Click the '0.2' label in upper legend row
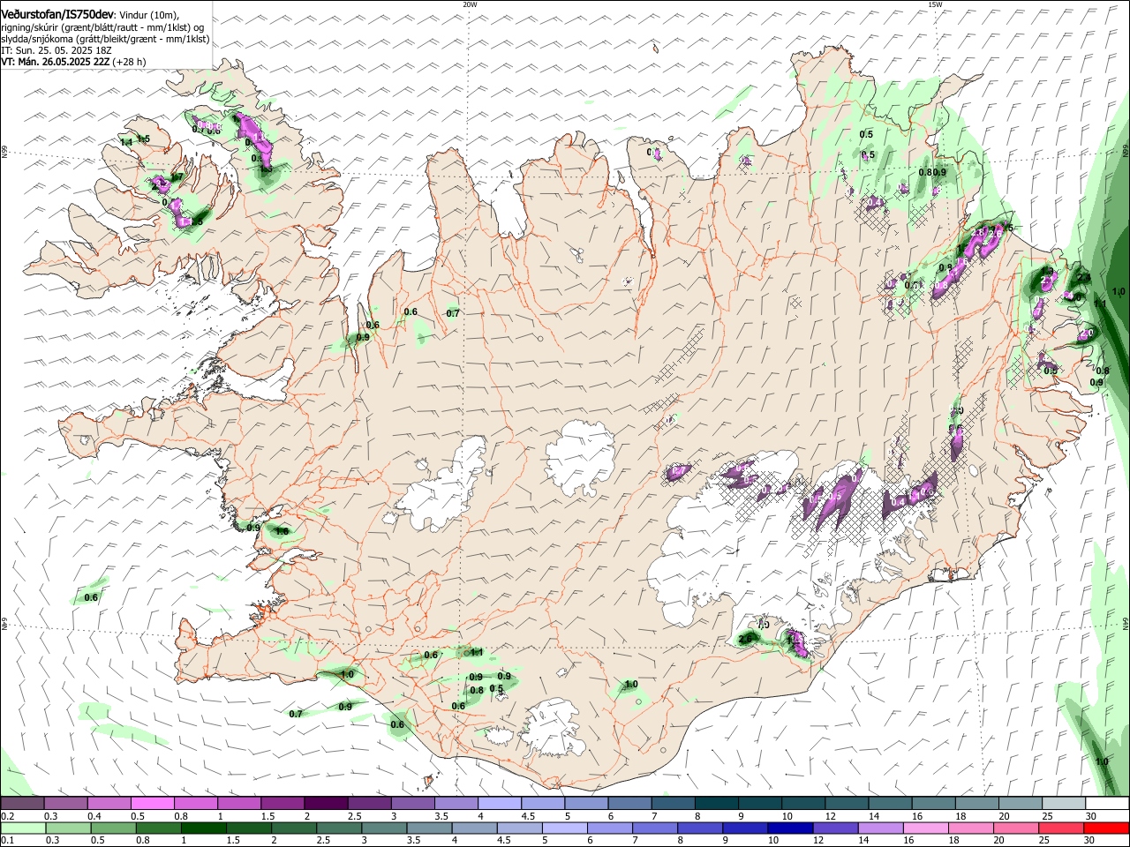Viewport: 1130px width, 847px height. click(7, 816)
